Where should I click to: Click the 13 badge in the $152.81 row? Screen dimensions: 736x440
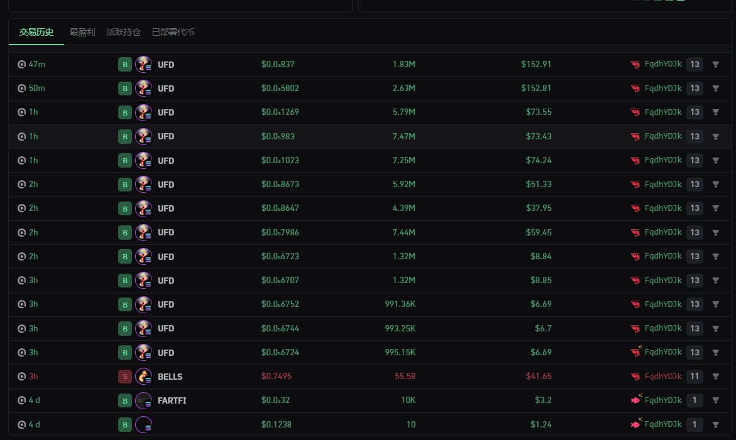click(x=695, y=88)
